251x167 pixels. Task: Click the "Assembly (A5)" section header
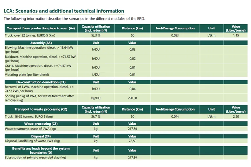(41, 43)
